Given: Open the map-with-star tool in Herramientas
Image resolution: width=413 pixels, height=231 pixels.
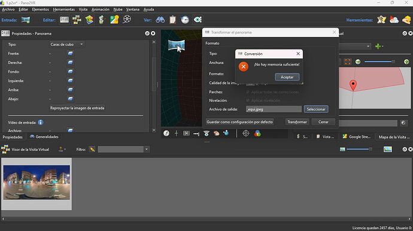Looking at the screenshot, I should click(381, 20).
